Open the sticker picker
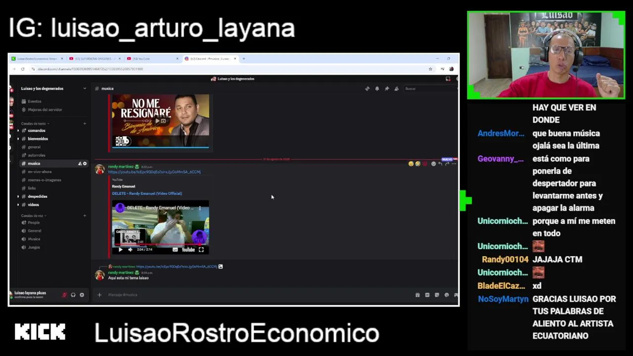This screenshot has width=633, height=356. pos(437,295)
